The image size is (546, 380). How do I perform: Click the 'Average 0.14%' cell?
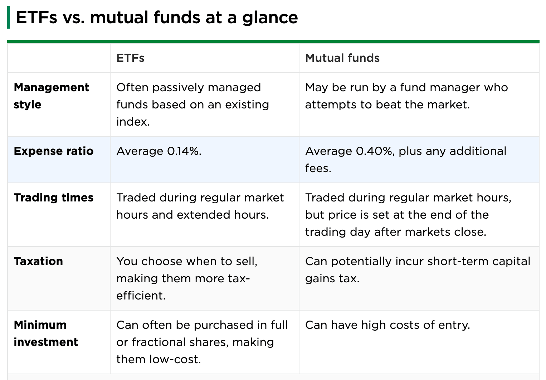[x=159, y=151]
